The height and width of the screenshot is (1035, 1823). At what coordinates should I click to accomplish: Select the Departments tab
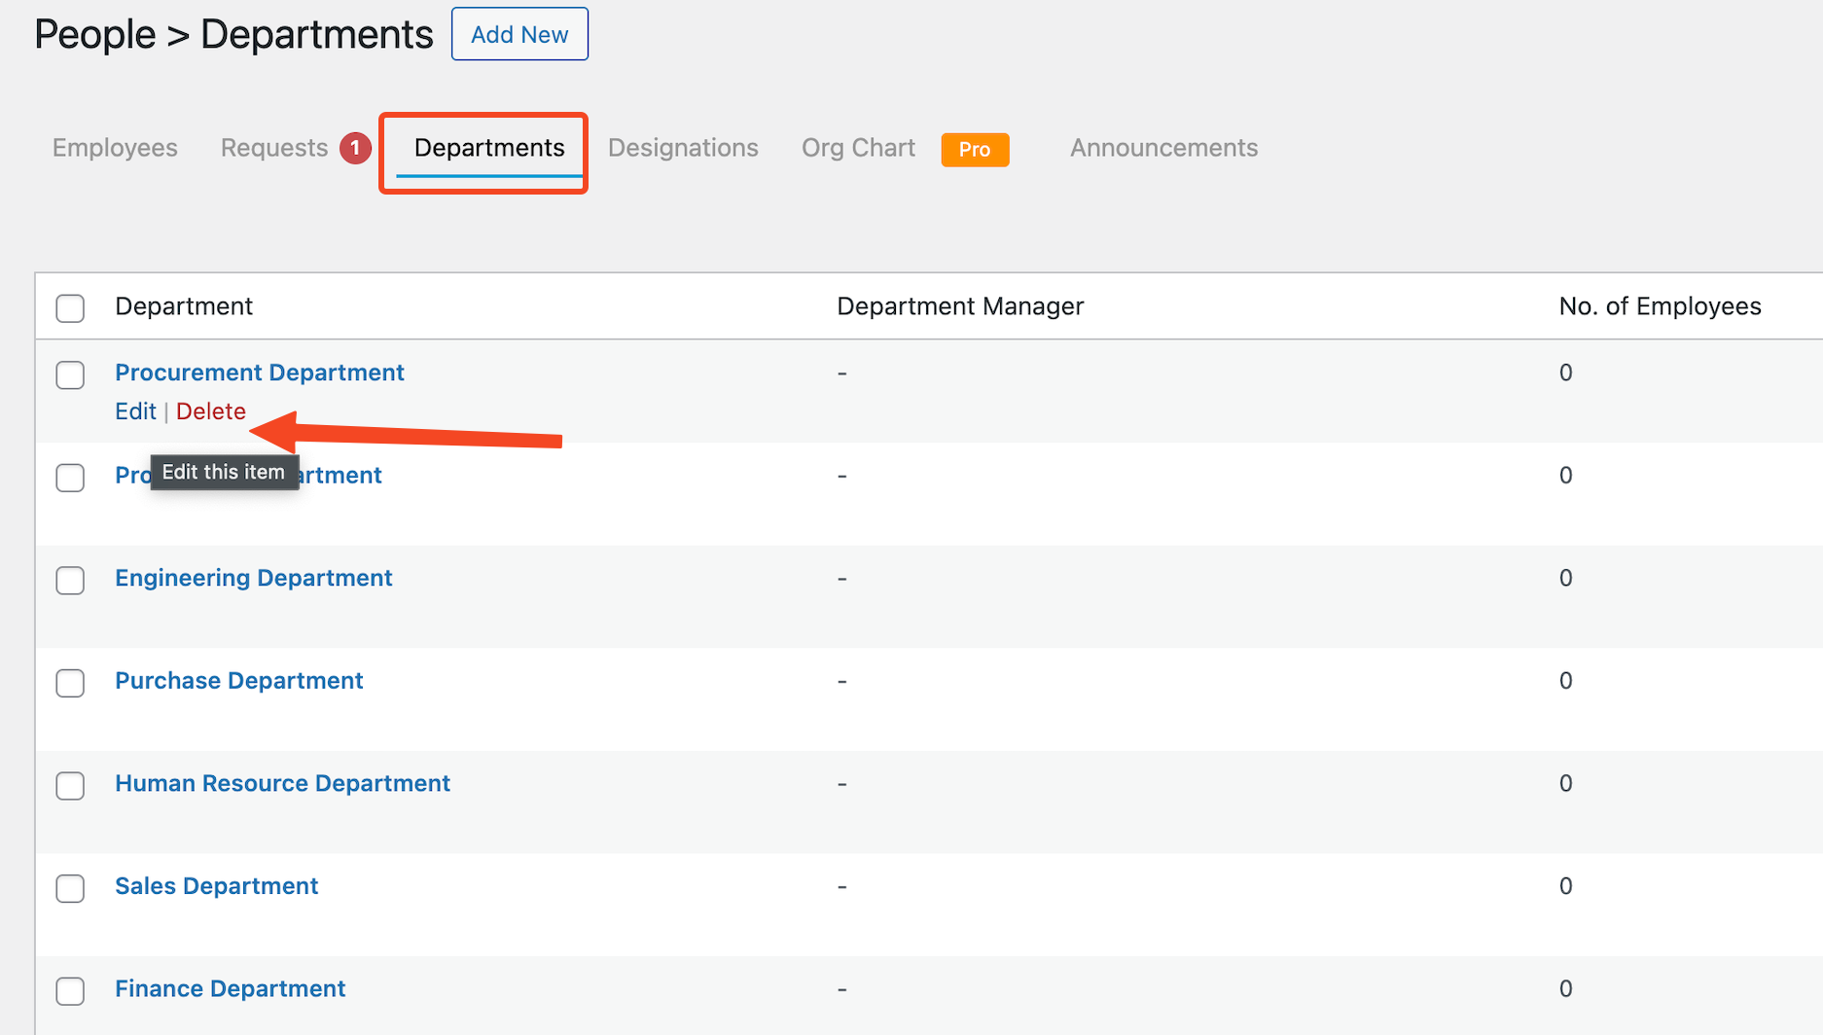click(x=489, y=148)
